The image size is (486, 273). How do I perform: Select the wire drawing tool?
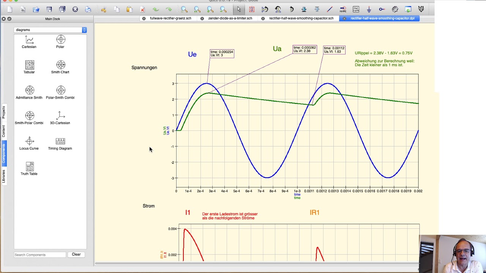[x=330, y=9]
